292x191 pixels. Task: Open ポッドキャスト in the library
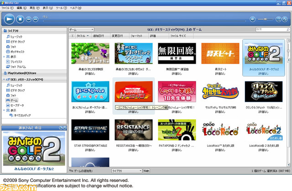click(16, 51)
